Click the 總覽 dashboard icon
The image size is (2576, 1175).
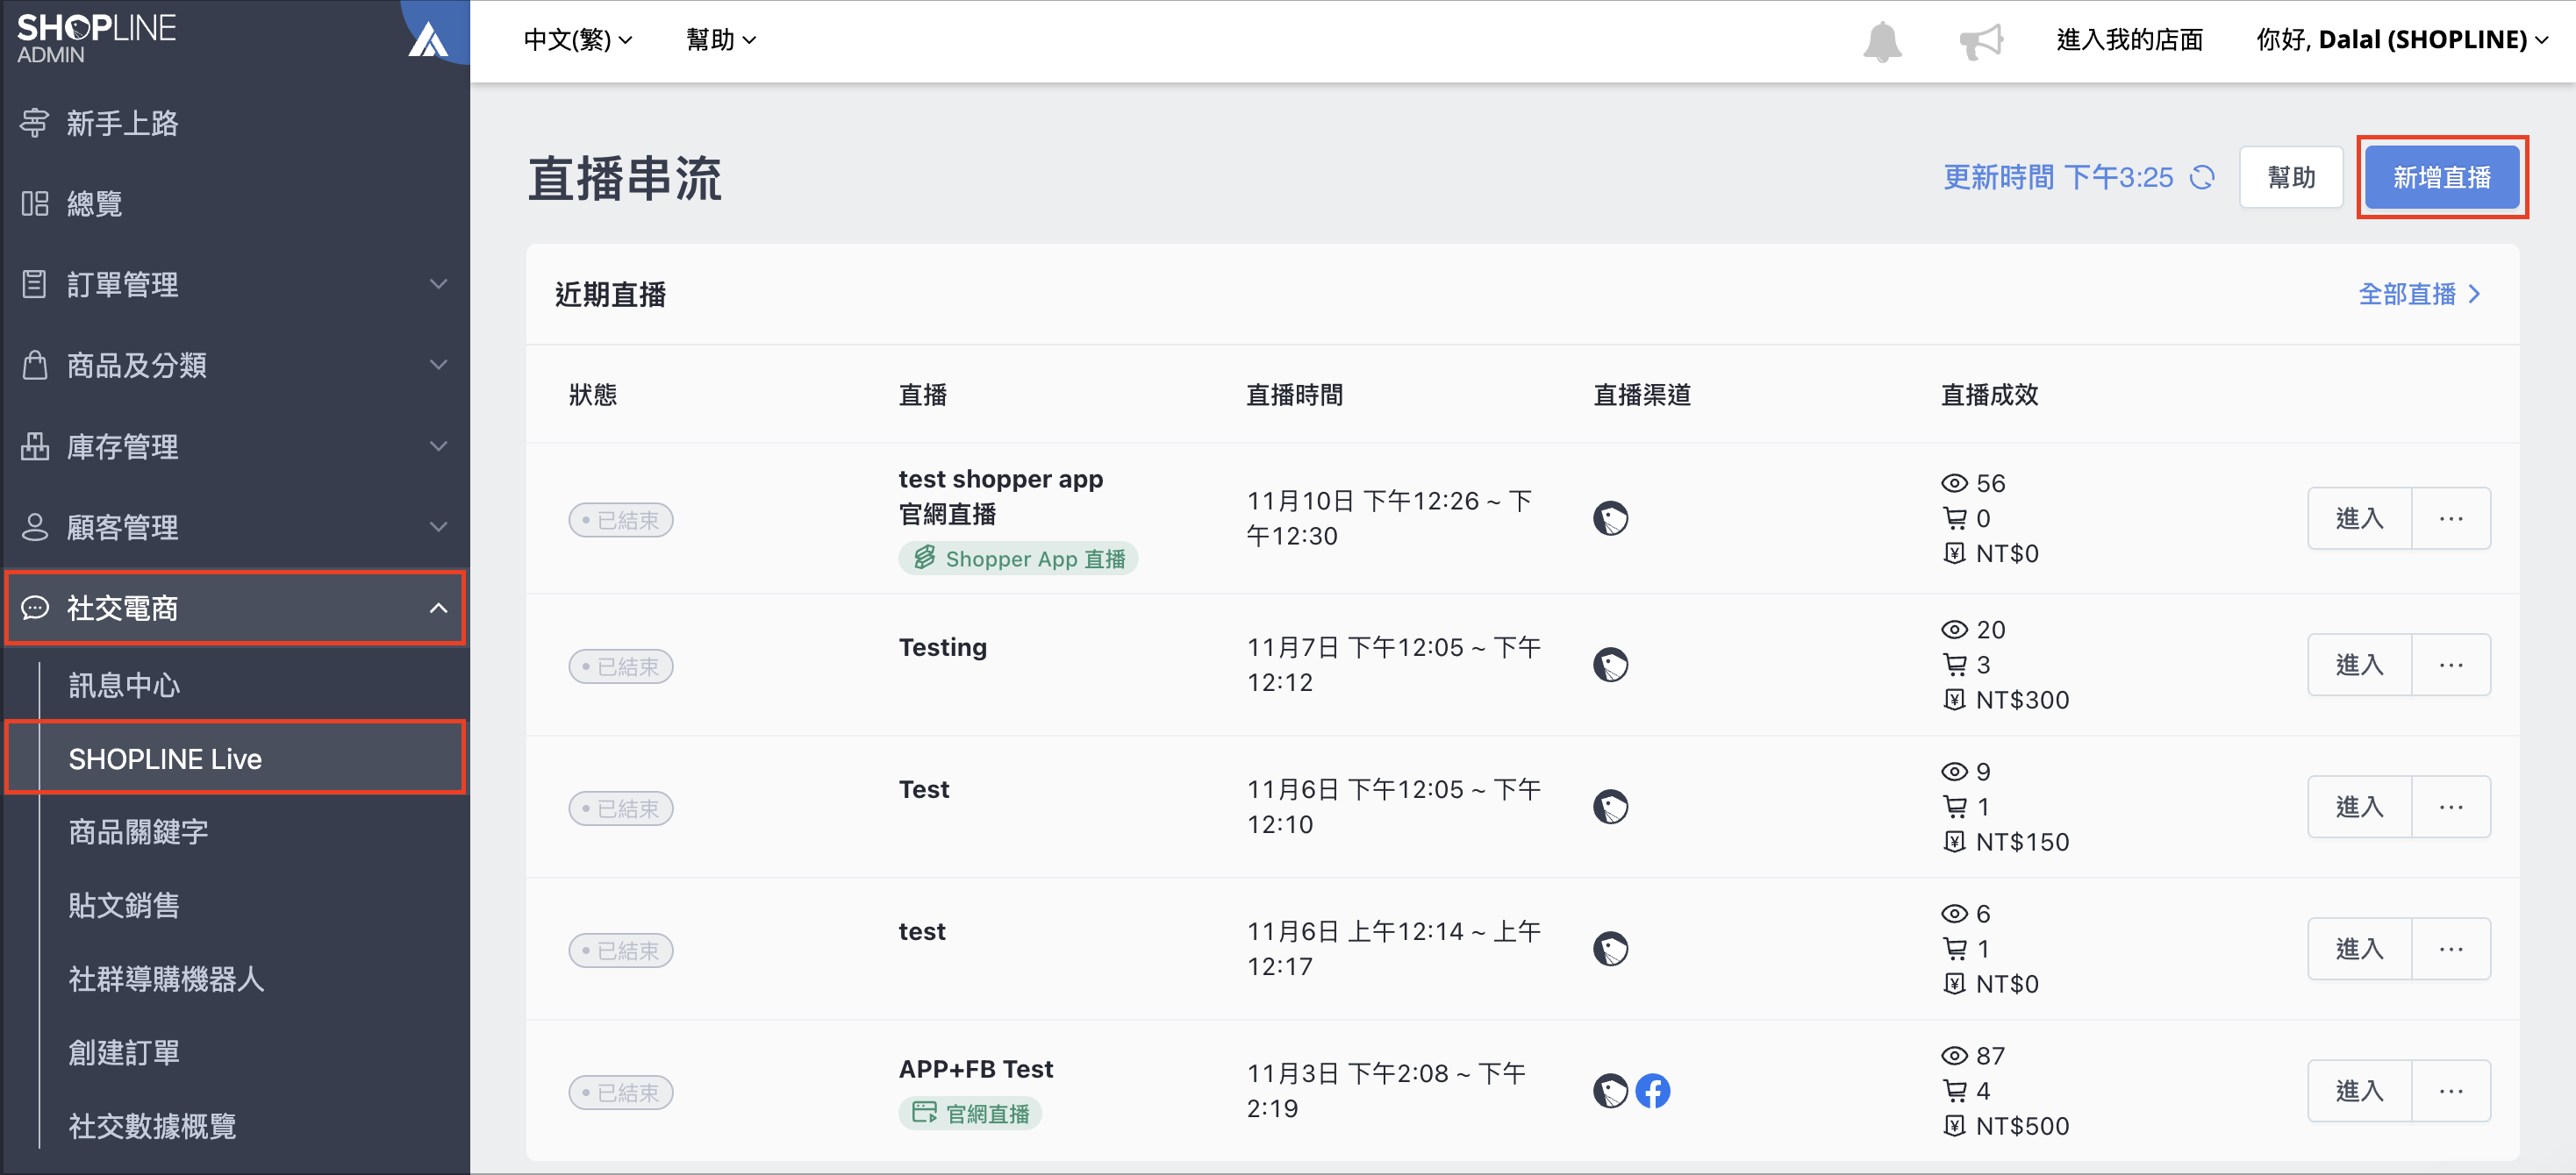(35, 203)
